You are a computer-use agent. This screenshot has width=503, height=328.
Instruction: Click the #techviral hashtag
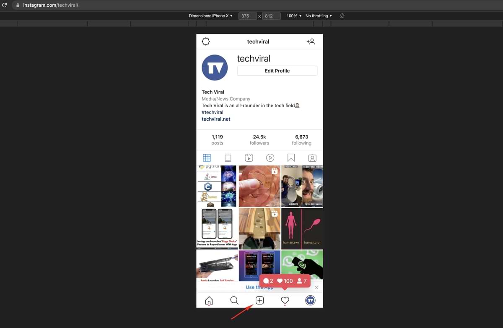pyautogui.click(x=213, y=112)
